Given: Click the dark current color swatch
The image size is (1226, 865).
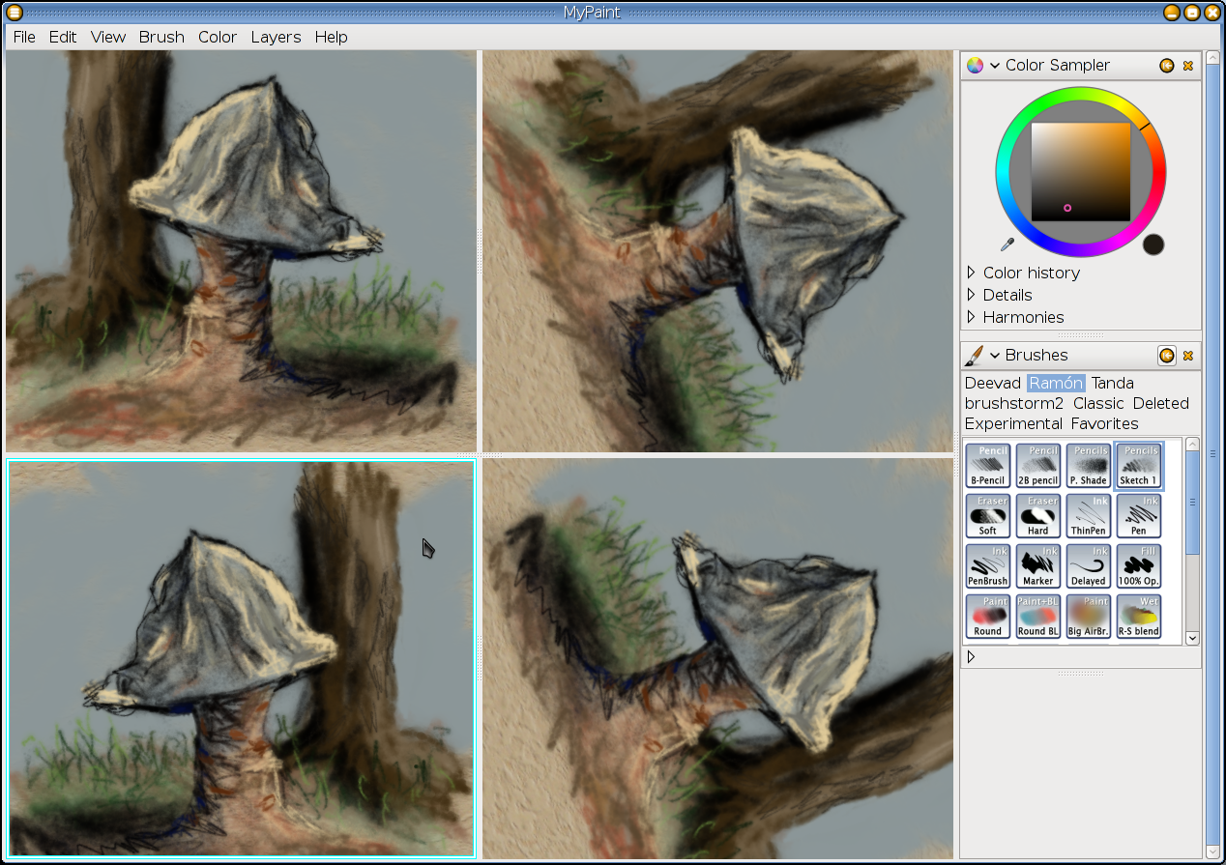Looking at the screenshot, I should click(x=1153, y=245).
